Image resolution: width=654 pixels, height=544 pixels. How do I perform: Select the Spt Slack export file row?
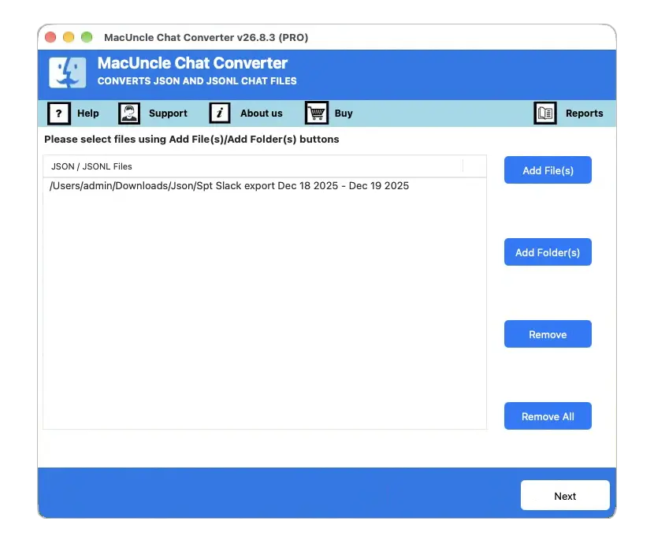click(x=265, y=185)
